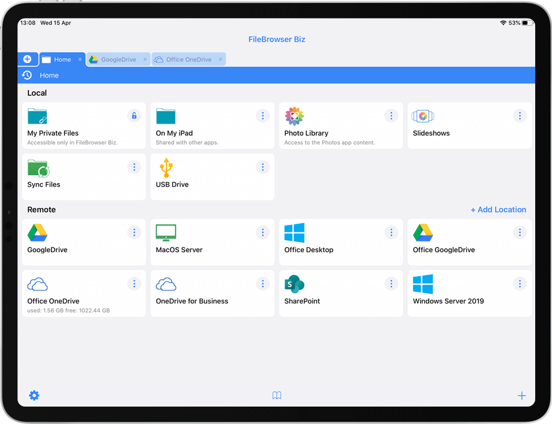Image resolution: width=552 pixels, height=424 pixels.
Task: Open the On My iPad folder icon
Action: [x=166, y=116]
